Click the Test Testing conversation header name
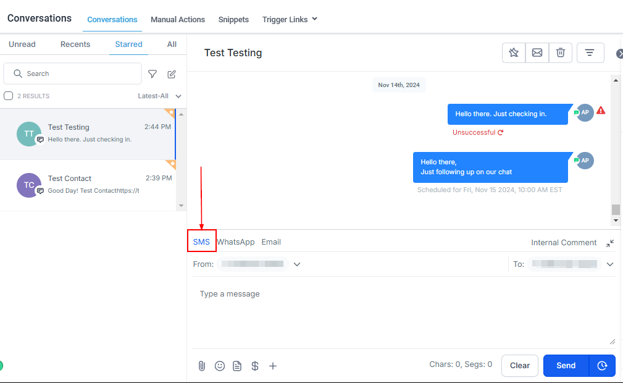The width and height of the screenshot is (623, 383). [233, 53]
